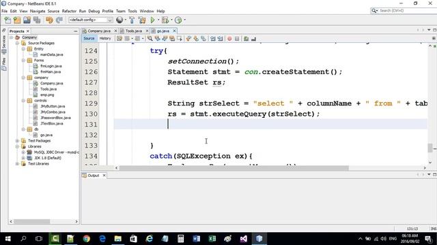
Task: Click the Last Edit editor toolbar icon
Action: point(119,39)
